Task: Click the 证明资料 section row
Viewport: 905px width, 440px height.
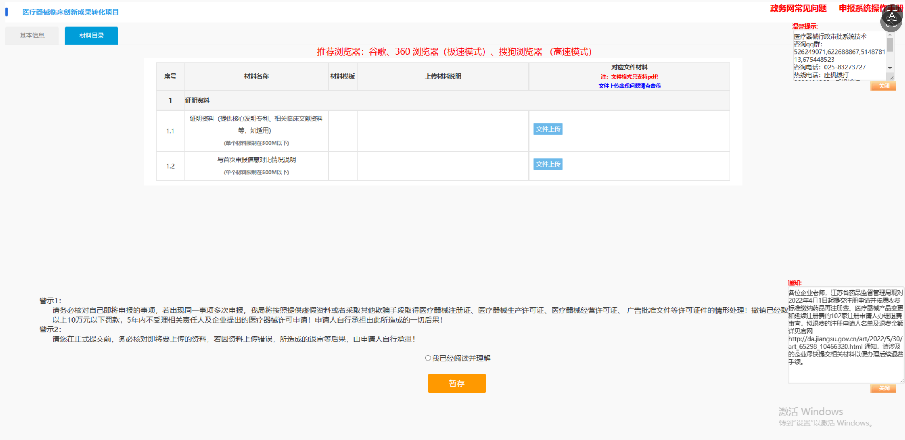Action: tap(443, 100)
